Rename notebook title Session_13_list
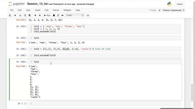The image size is (195, 109). click(37, 4)
